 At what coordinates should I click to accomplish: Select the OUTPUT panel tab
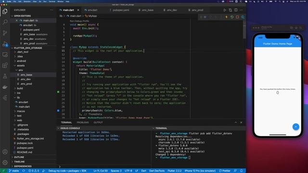point(98,123)
